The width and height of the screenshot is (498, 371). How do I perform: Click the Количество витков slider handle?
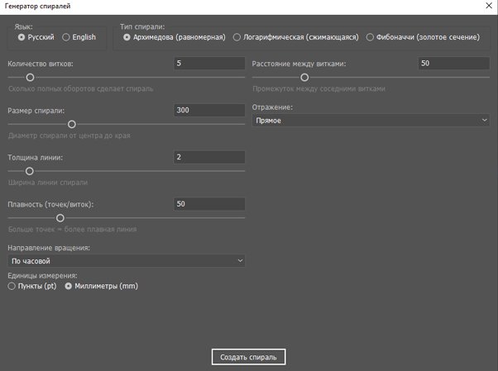point(30,76)
